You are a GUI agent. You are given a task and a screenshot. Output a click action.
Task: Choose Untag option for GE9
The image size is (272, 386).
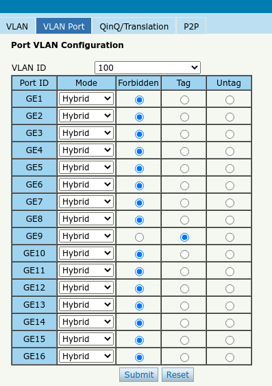(230, 238)
